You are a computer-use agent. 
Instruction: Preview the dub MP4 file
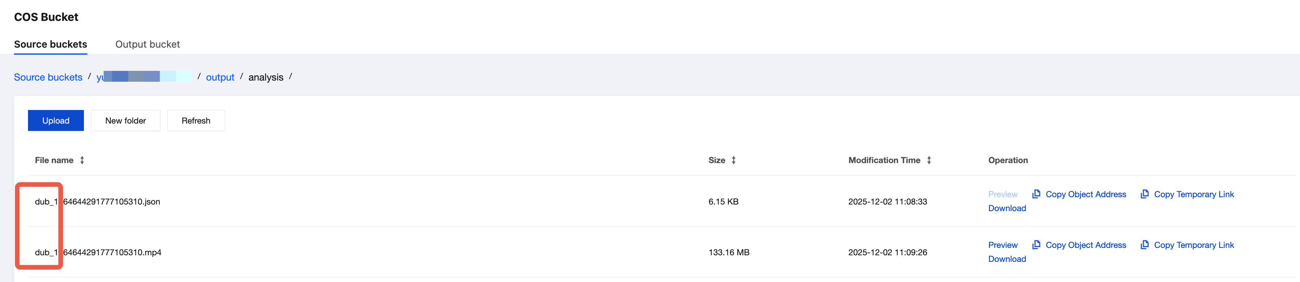pyautogui.click(x=1002, y=245)
